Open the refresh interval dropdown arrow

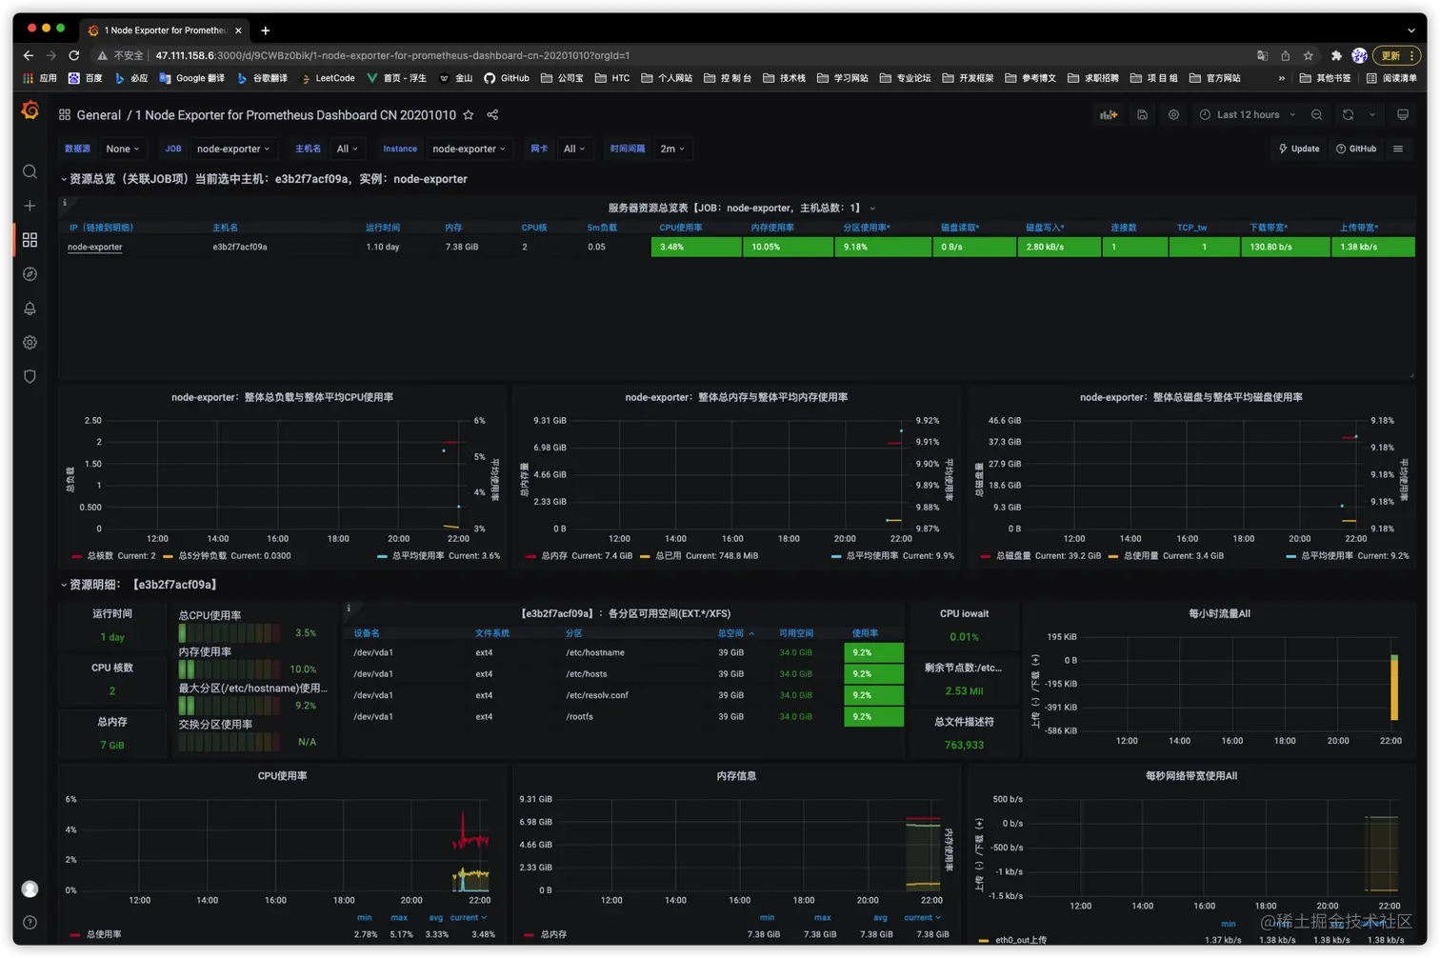point(1372,115)
